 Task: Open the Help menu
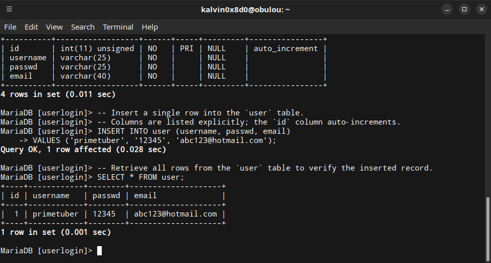tap(150, 27)
